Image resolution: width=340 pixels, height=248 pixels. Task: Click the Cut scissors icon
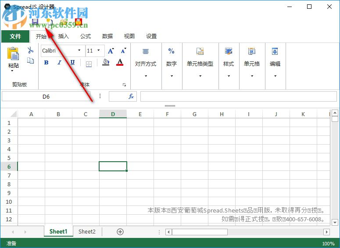tap(30, 50)
